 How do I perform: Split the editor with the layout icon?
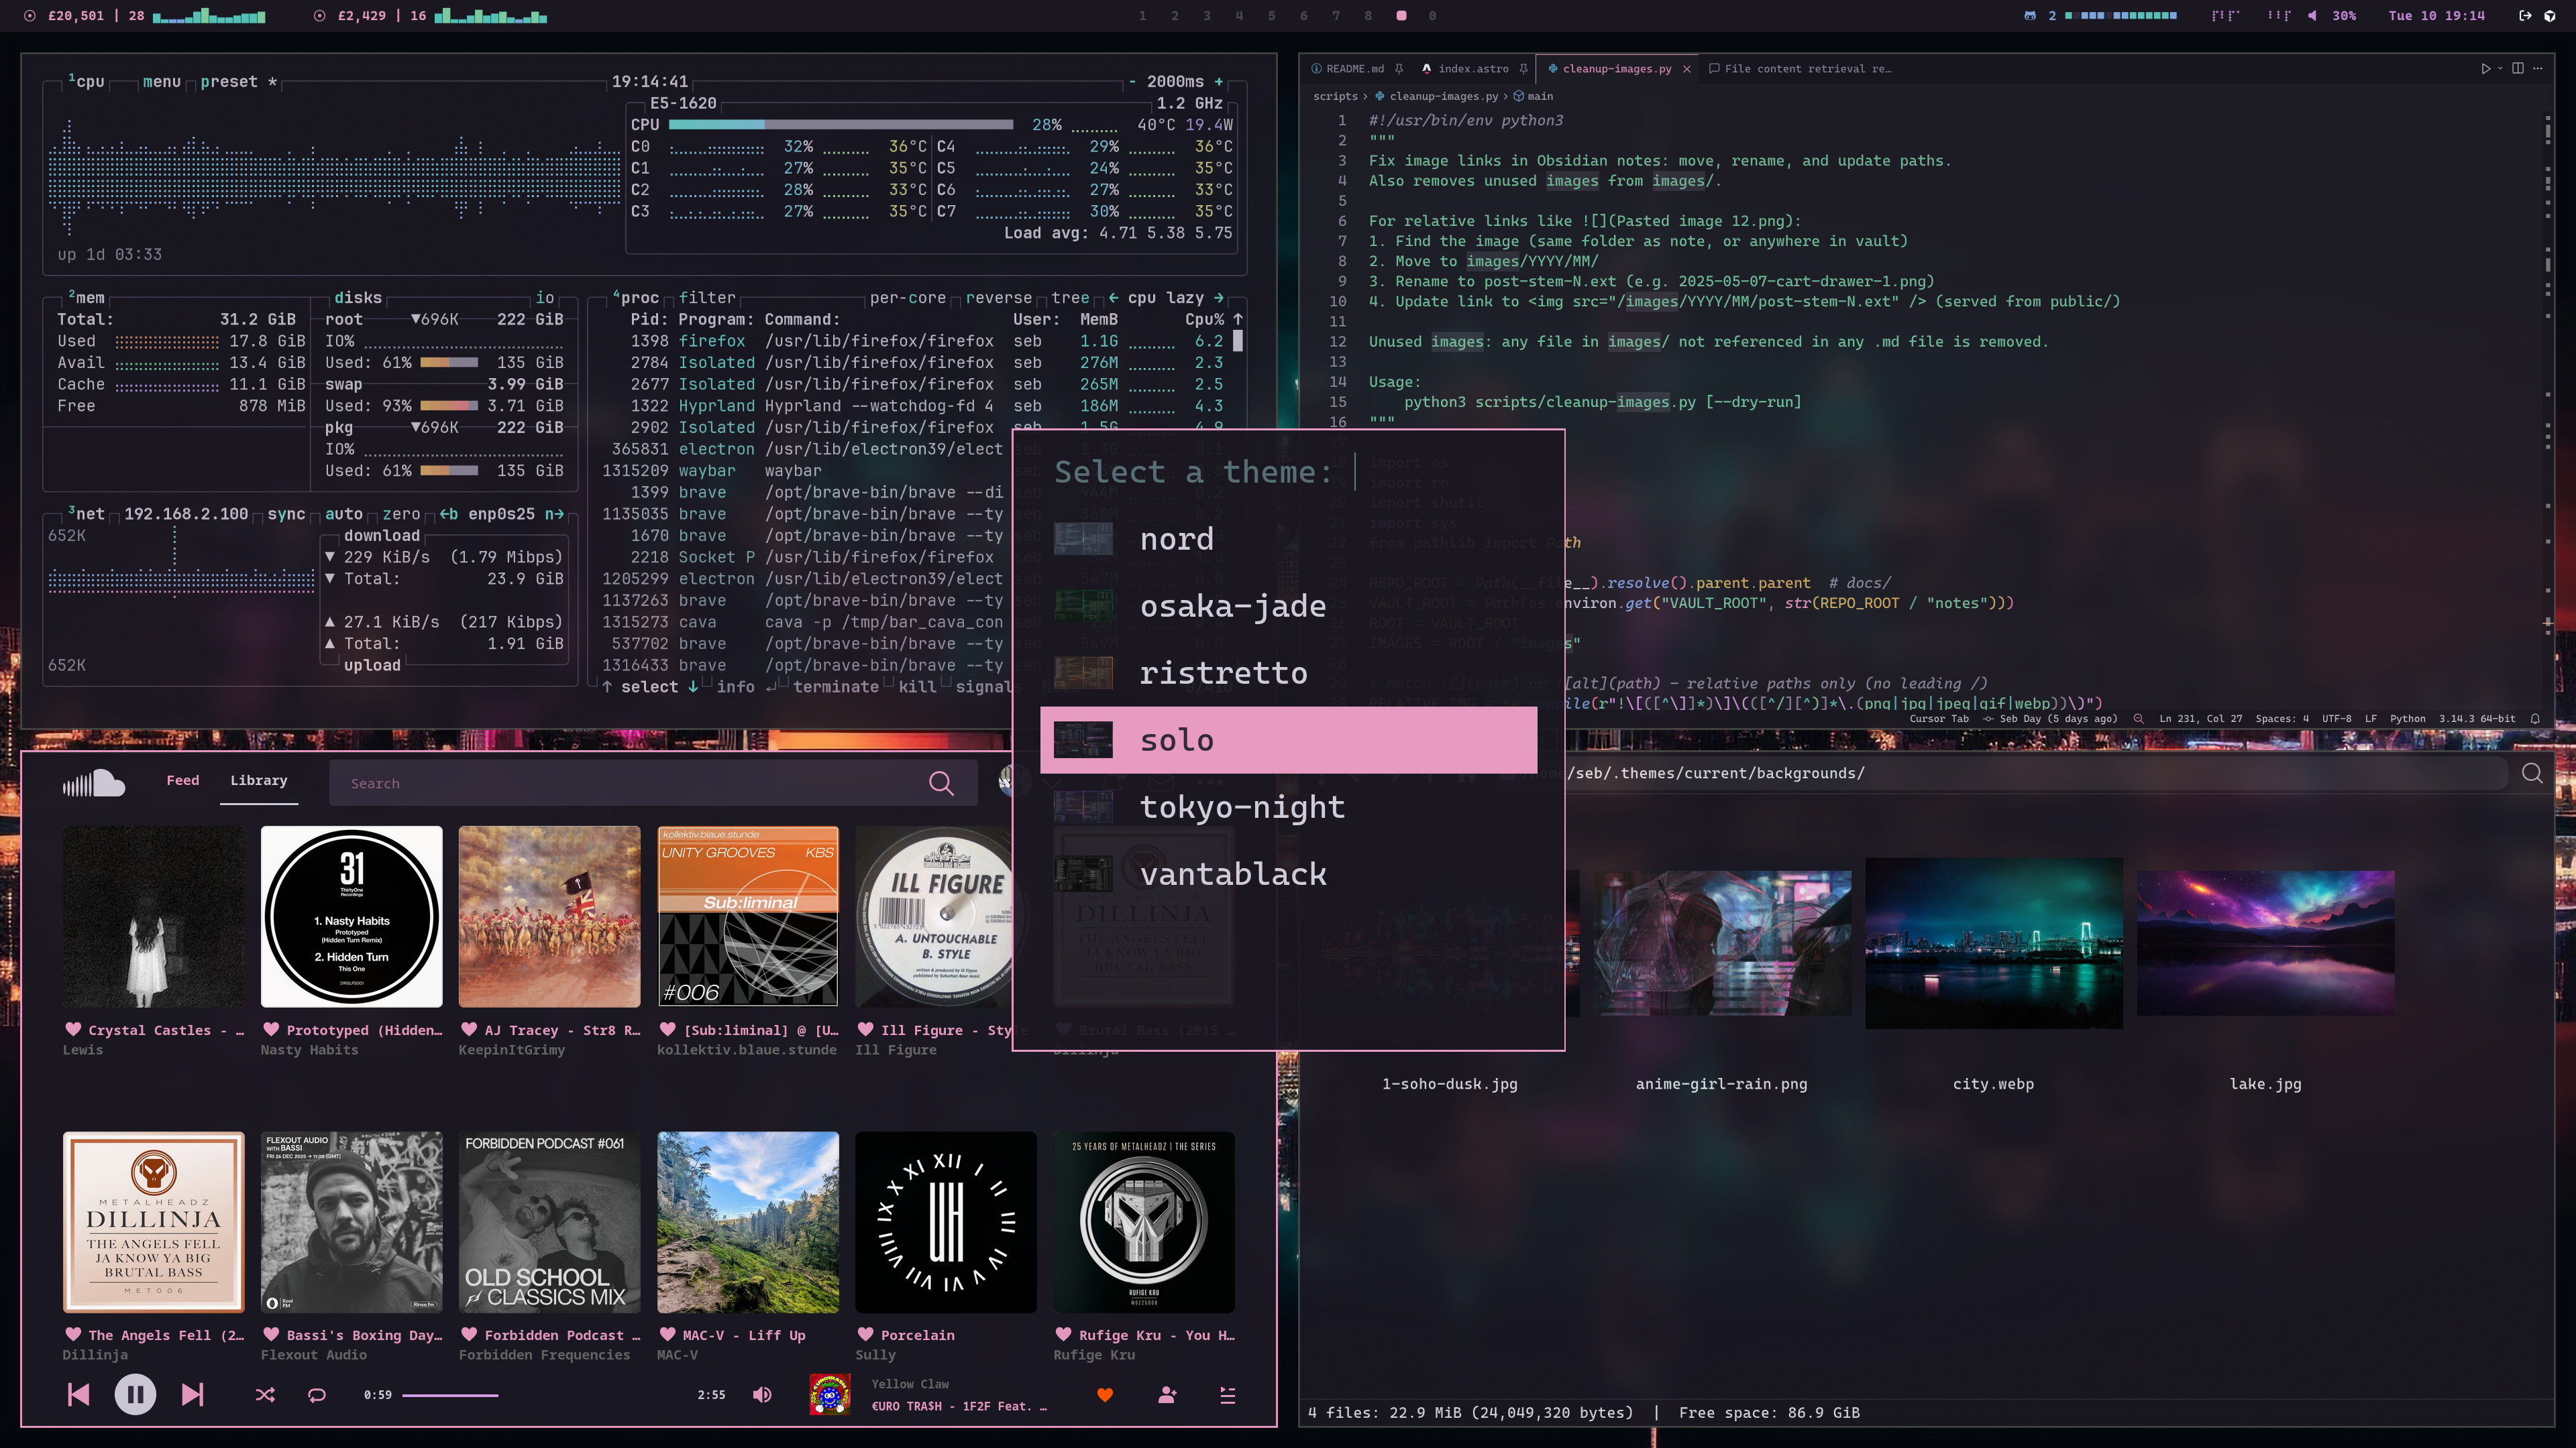point(2518,69)
